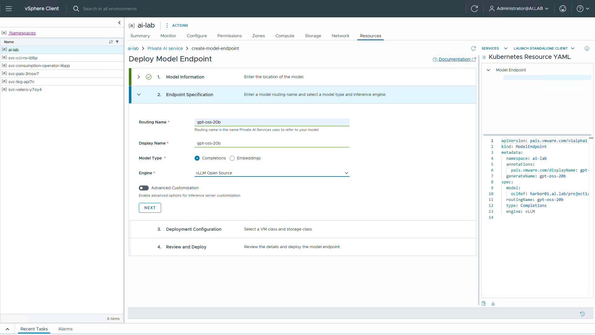Click the Routing Name input field
595x335 pixels.
(272, 122)
